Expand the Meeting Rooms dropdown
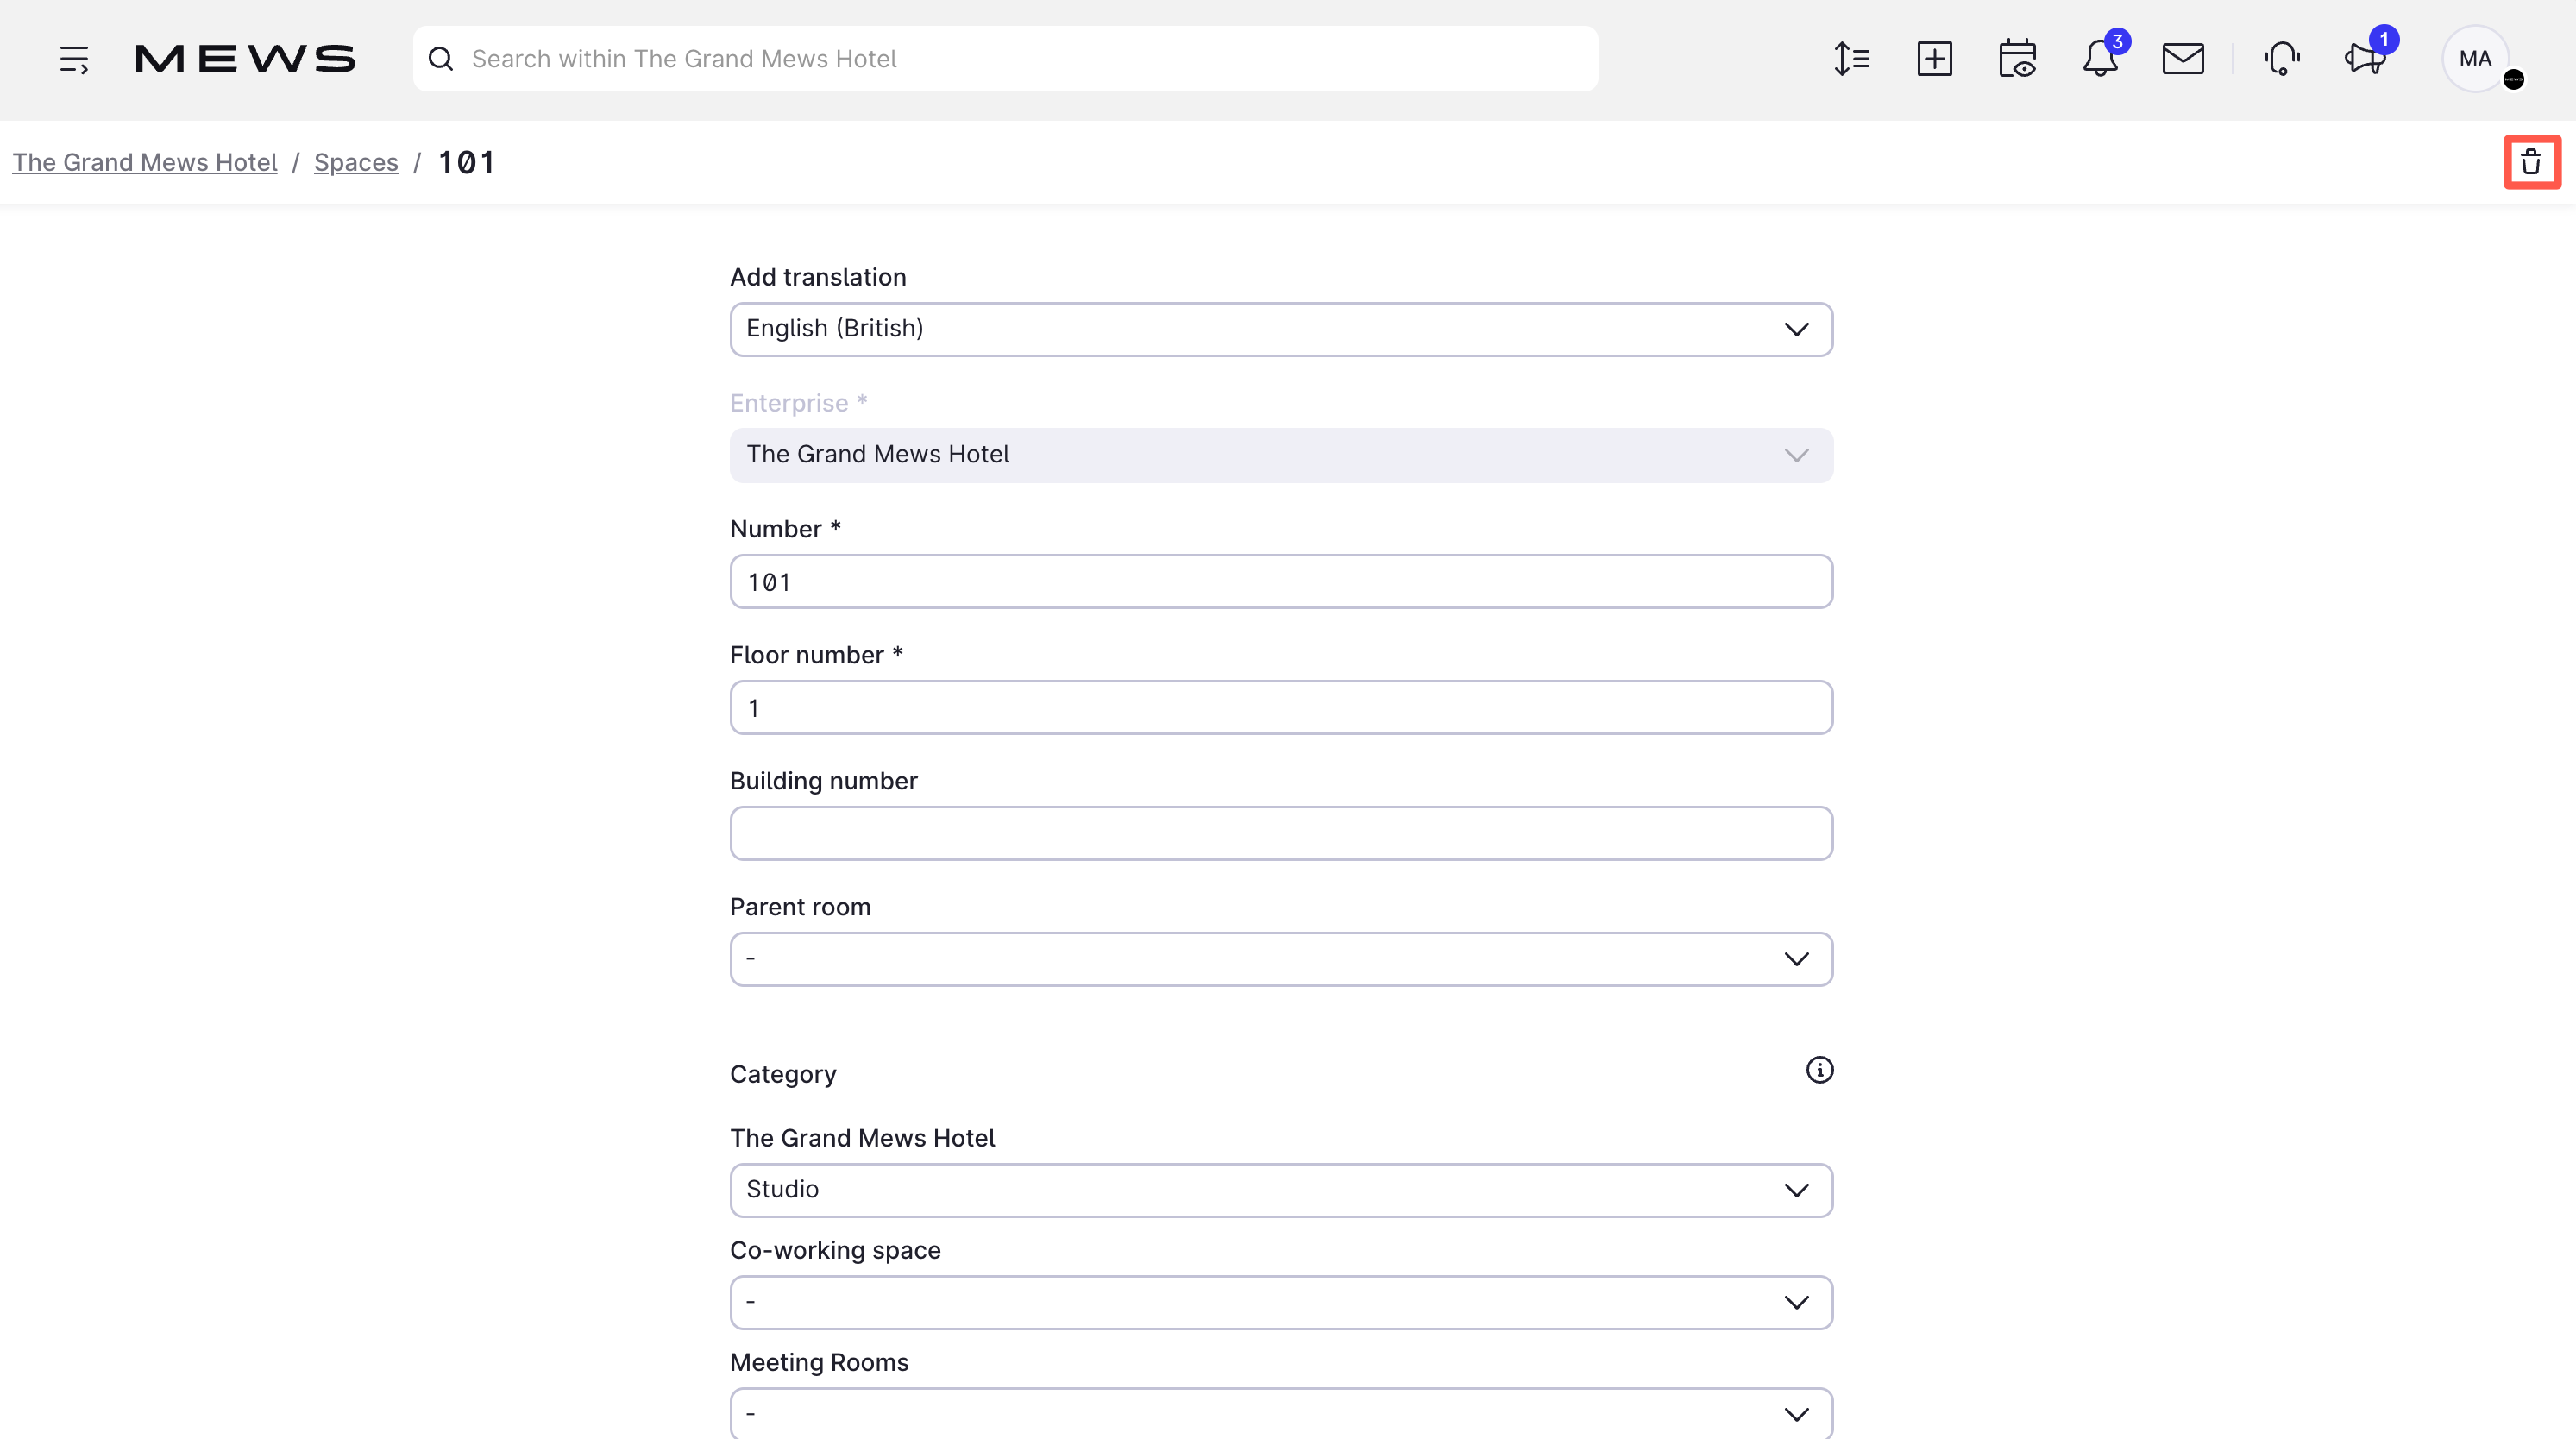The image size is (2576, 1439). pos(1281,1414)
